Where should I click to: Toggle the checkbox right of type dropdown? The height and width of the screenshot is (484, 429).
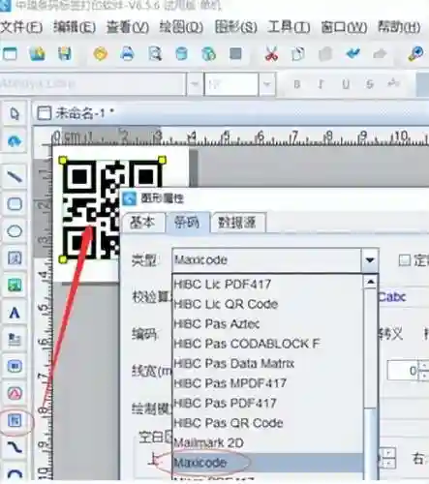click(405, 260)
